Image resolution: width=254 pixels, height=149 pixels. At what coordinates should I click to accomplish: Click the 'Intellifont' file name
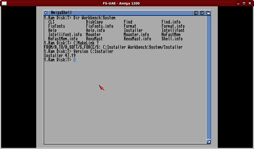pos(173,30)
